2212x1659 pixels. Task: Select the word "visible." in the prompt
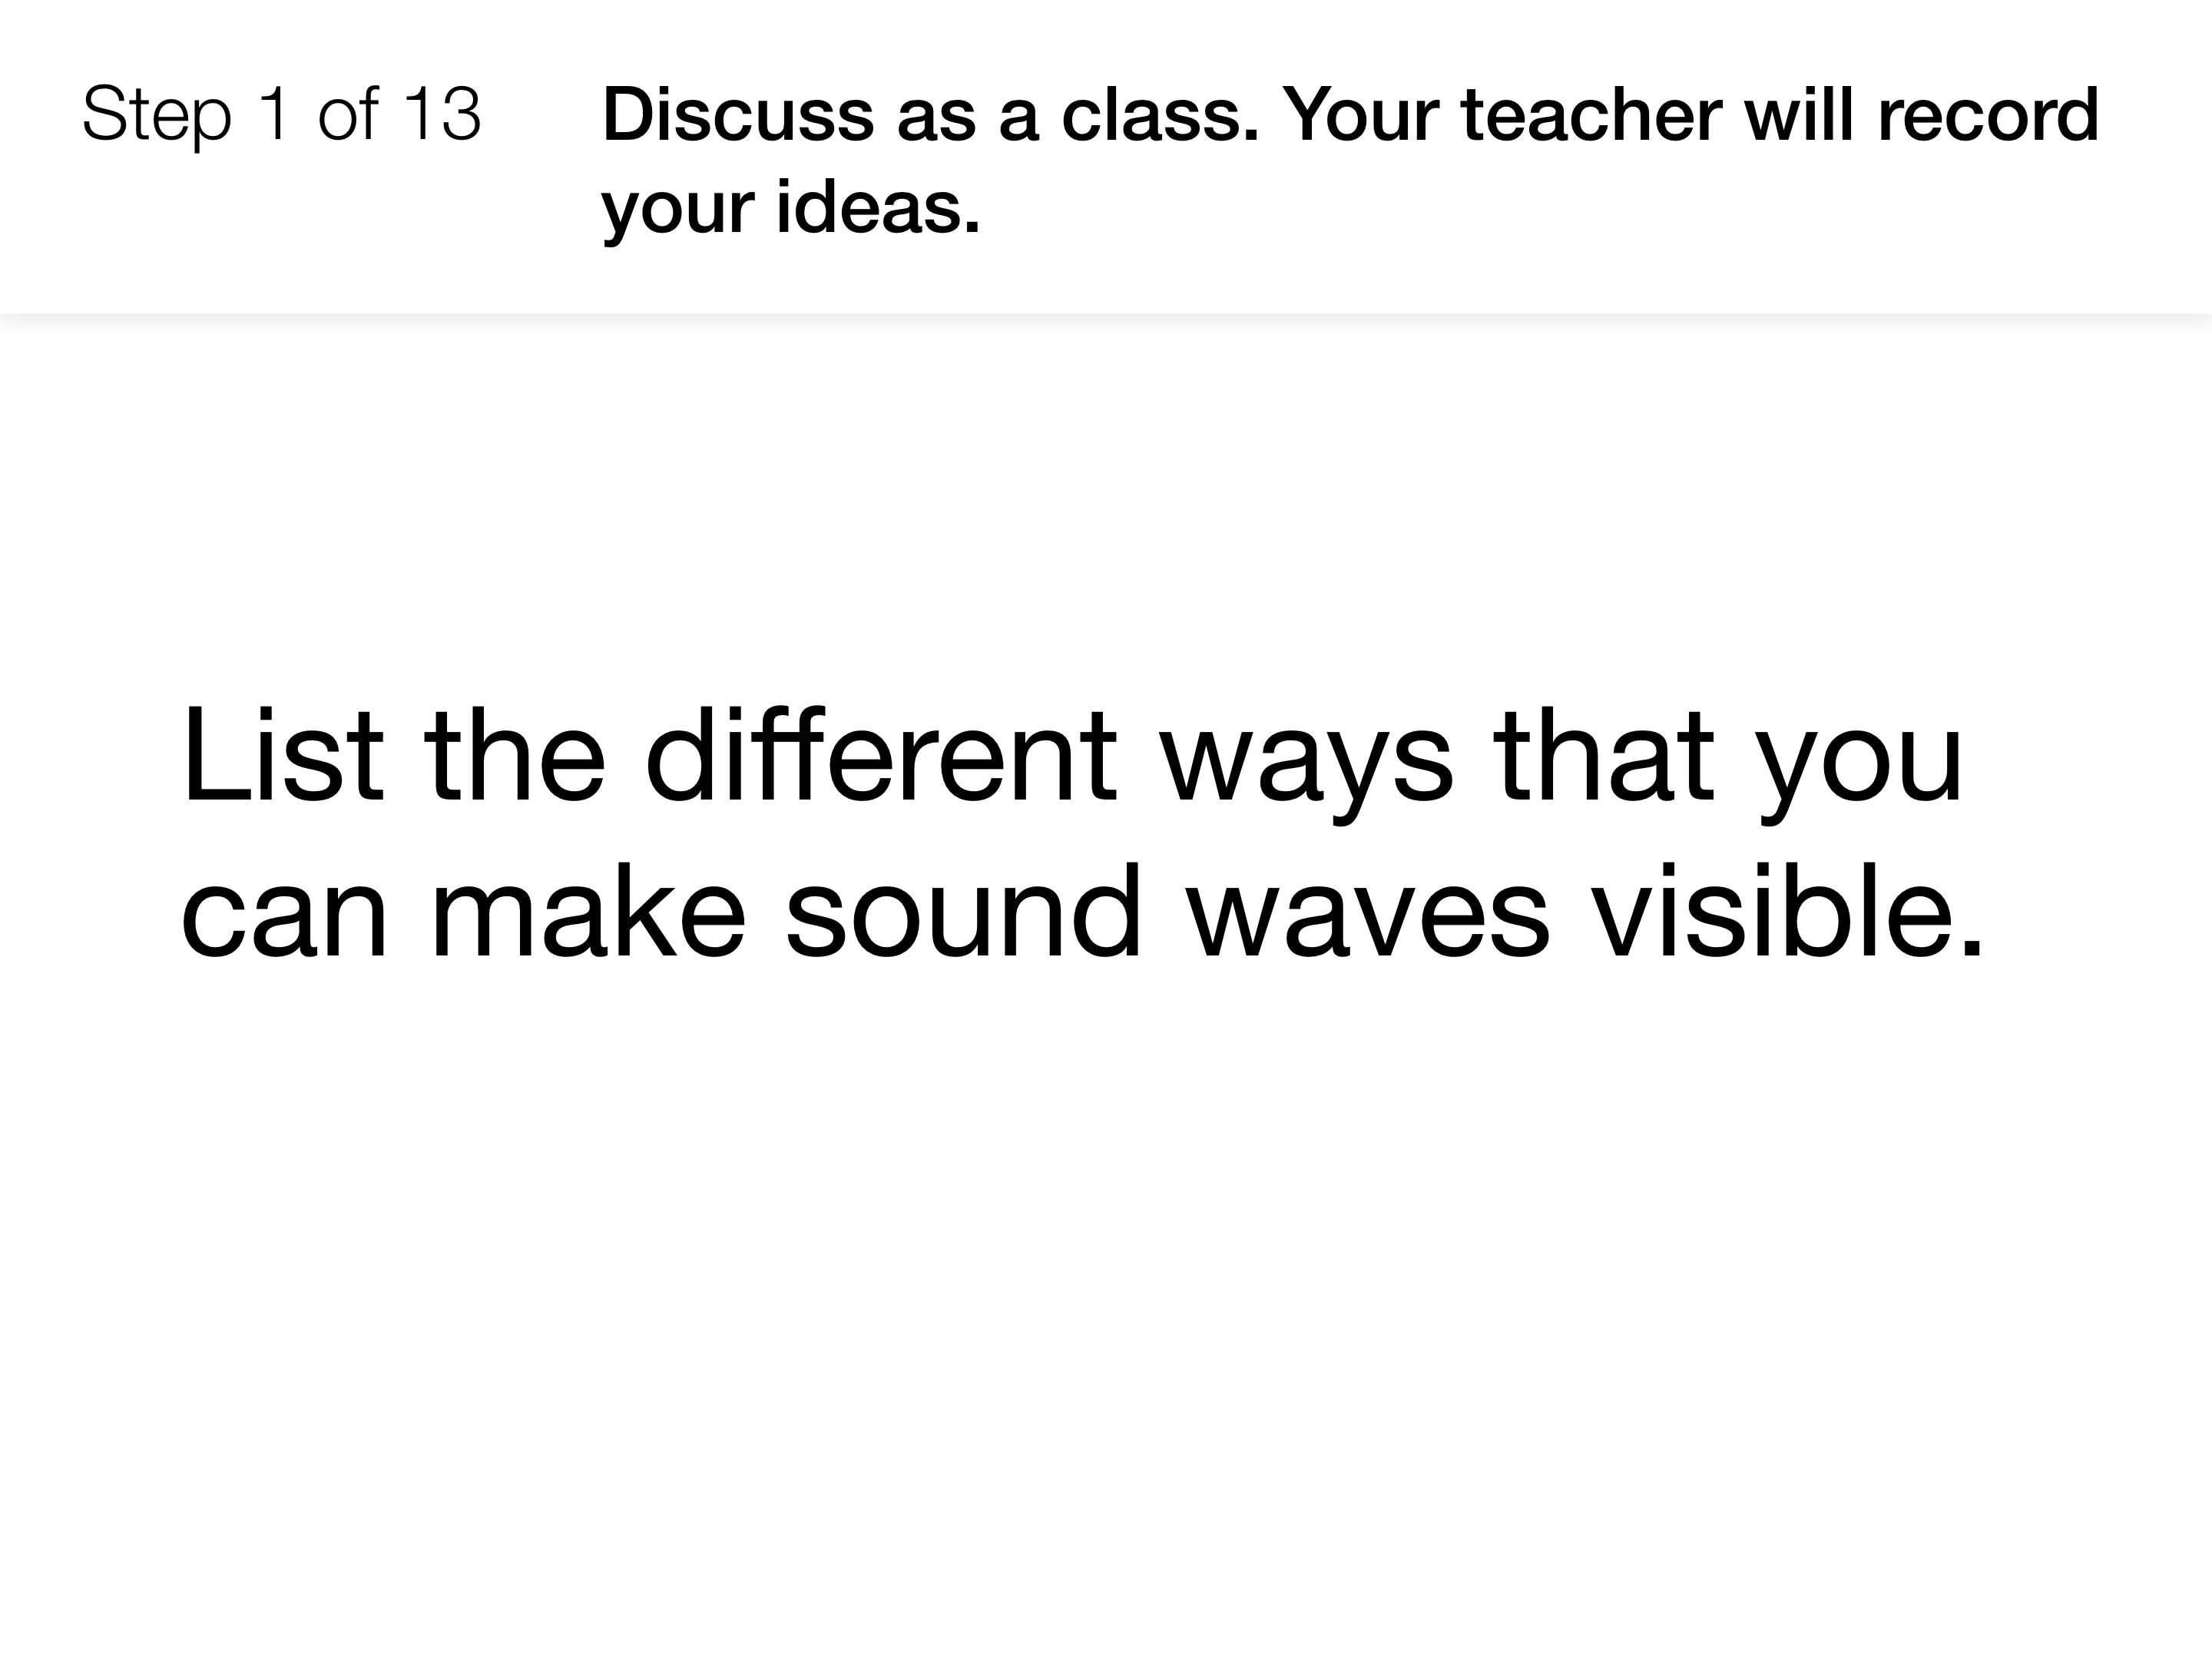tap(1787, 910)
